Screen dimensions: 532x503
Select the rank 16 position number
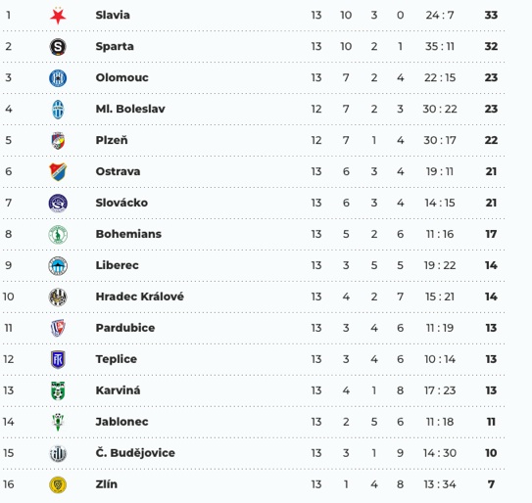[9, 484]
